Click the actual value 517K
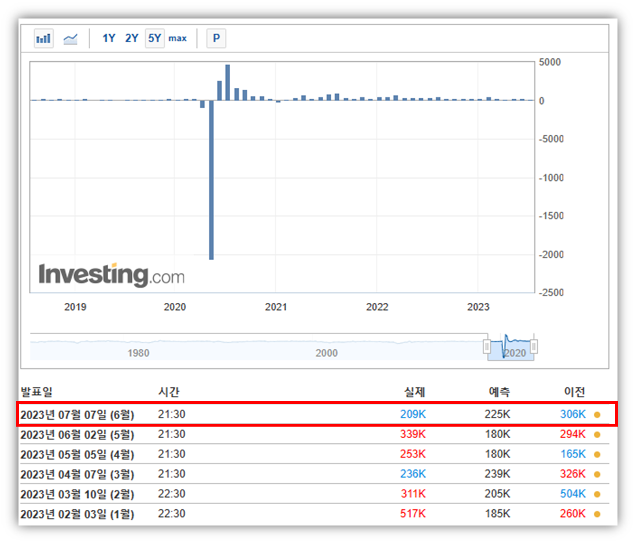The image size is (636, 544). tap(413, 513)
